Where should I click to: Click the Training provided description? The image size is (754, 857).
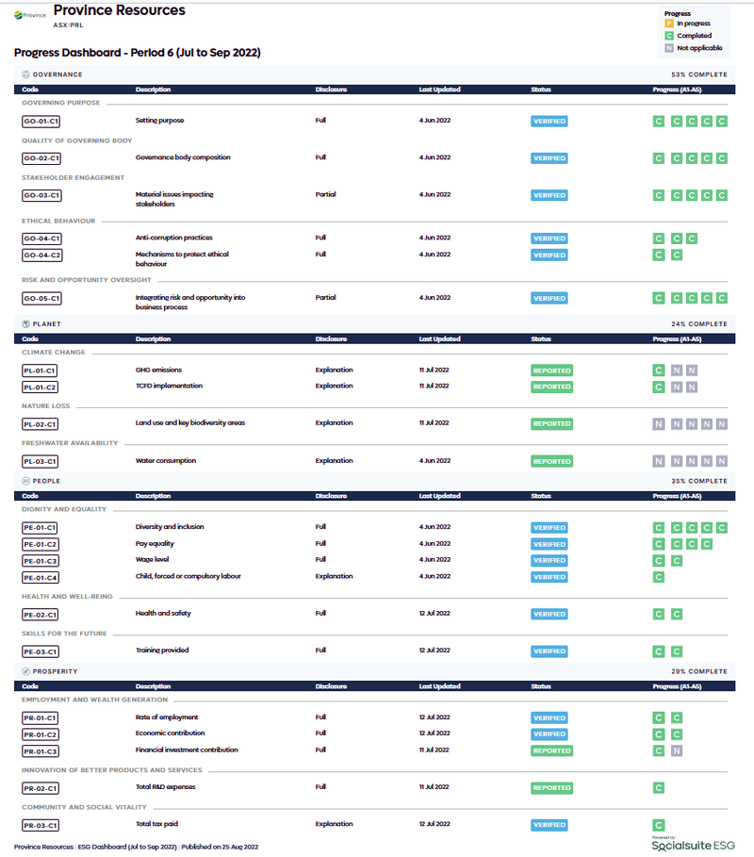tap(162, 651)
